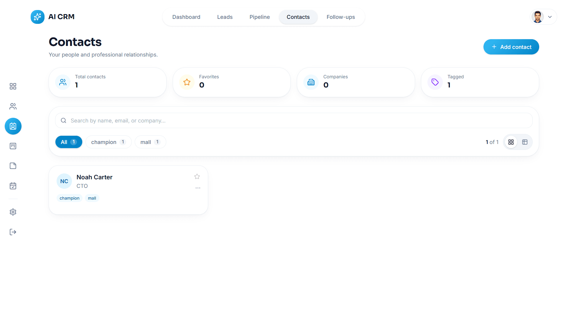This screenshot has width=566, height=318.
Task: Select the highlighted contacts icon in sidebar
Action: (x=13, y=126)
